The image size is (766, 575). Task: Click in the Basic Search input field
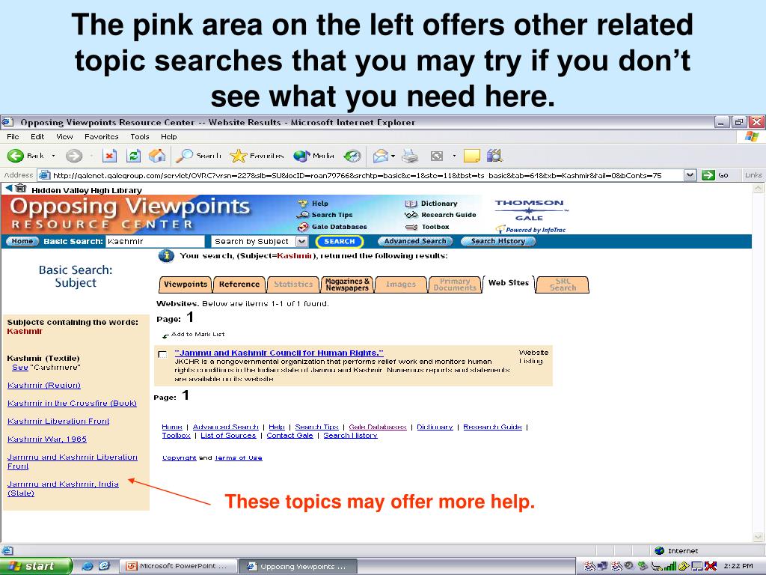155,242
